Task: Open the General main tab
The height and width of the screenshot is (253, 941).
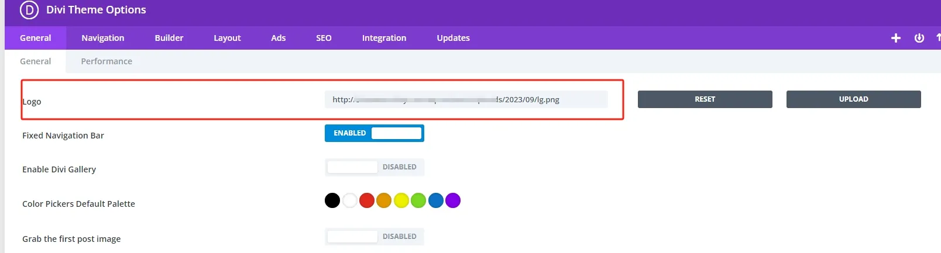Action: 36,38
